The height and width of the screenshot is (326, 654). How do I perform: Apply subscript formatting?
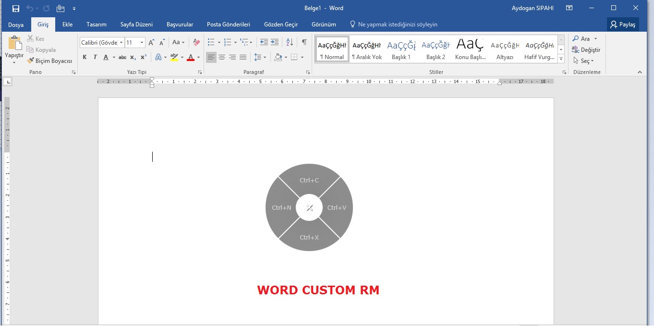(133, 57)
